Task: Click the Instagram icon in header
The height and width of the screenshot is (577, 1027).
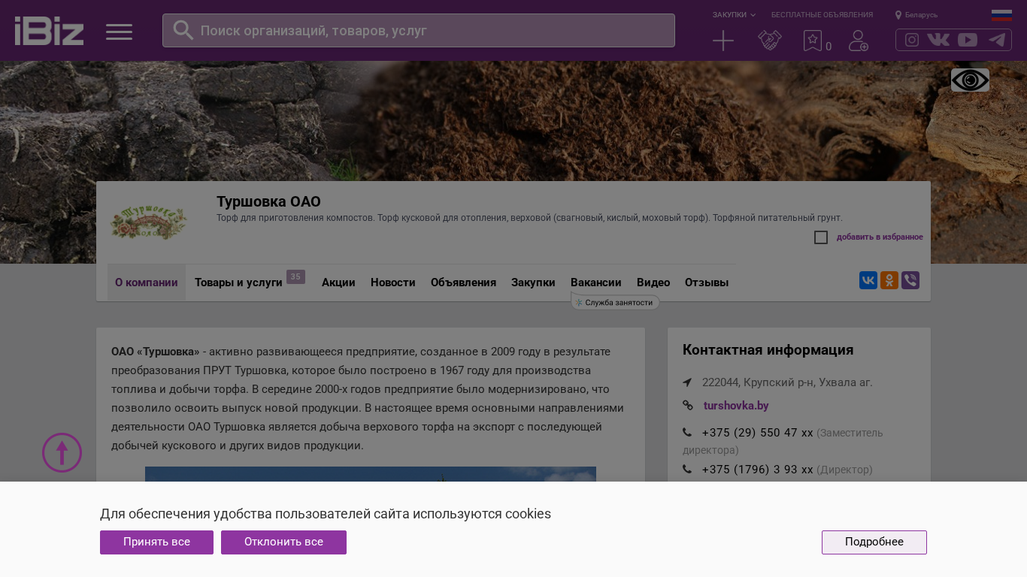Action: (x=911, y=40)
